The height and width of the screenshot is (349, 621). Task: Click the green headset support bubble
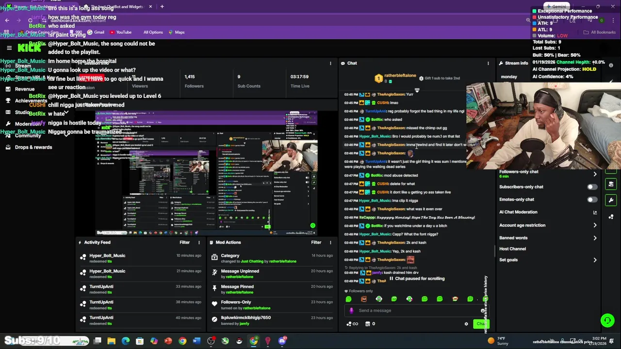[x=607, y=320]
